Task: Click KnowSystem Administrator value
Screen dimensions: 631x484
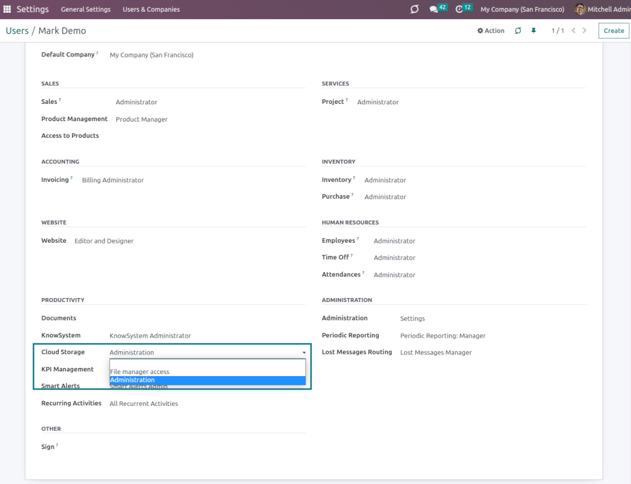Action: coord(150,336)
